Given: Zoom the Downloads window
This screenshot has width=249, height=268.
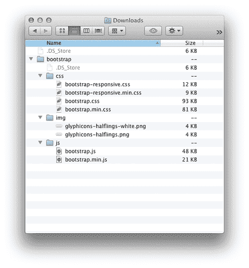Looking at the screenshot, I should (49, 20).
